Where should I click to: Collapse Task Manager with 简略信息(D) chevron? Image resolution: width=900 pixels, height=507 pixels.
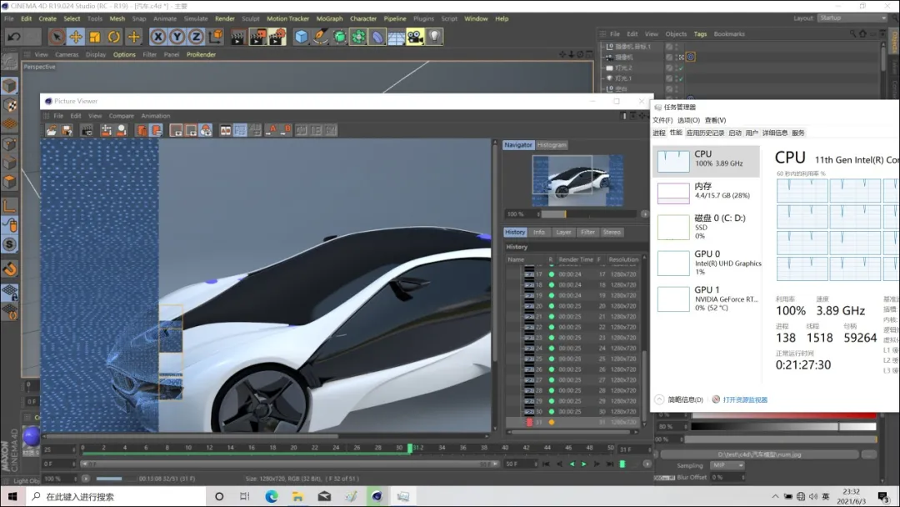click(x=659, y=399)
